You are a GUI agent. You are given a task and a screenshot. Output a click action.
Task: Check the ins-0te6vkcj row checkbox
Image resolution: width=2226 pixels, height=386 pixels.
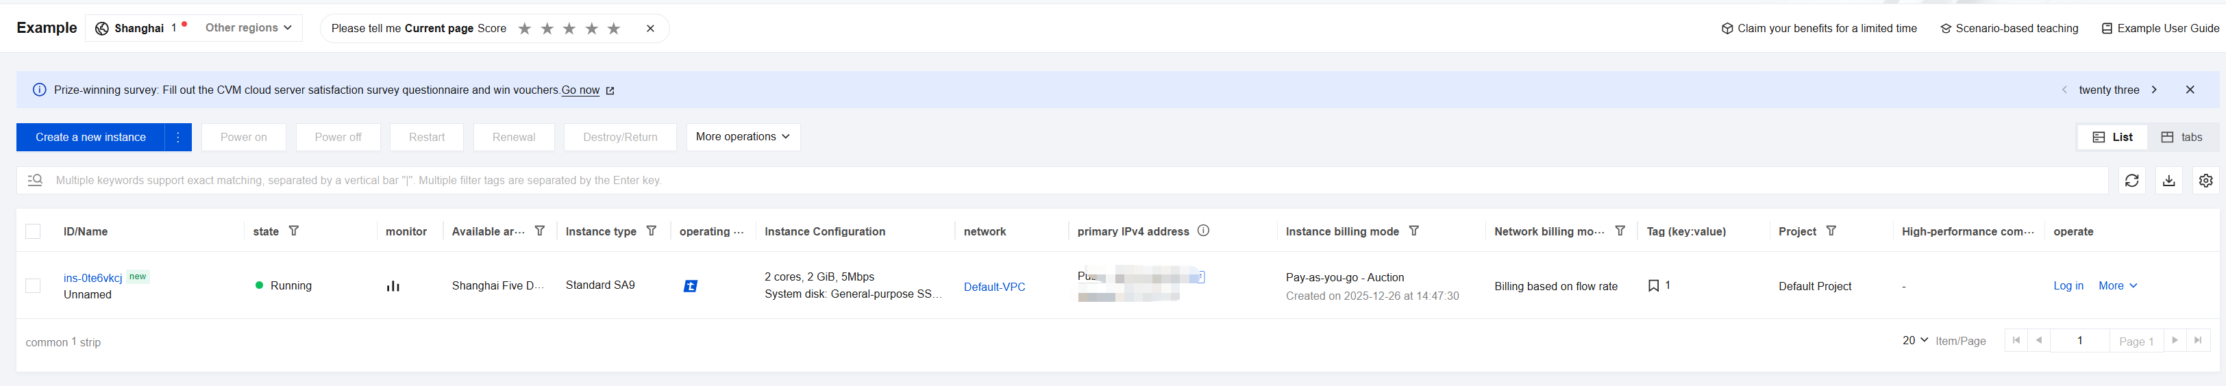coord(33,286)
